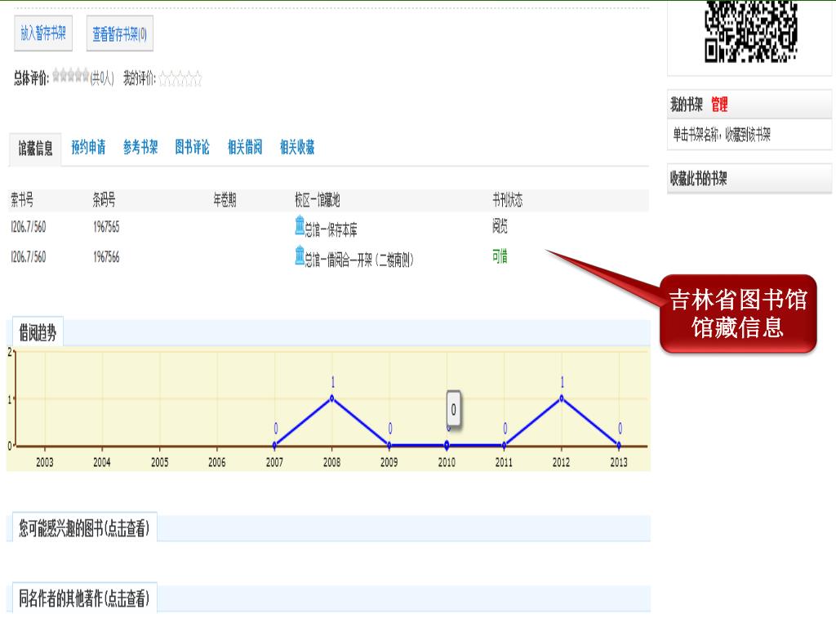Click the 书刊状态 column header
Viewport: 836px width, 627px height.
click(508, 201)
